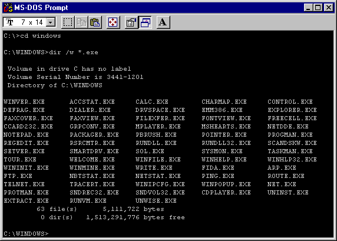This screenshot has height=241, width=337.
Task: Click DIALER.EXE file name
Action: (90, 110)
